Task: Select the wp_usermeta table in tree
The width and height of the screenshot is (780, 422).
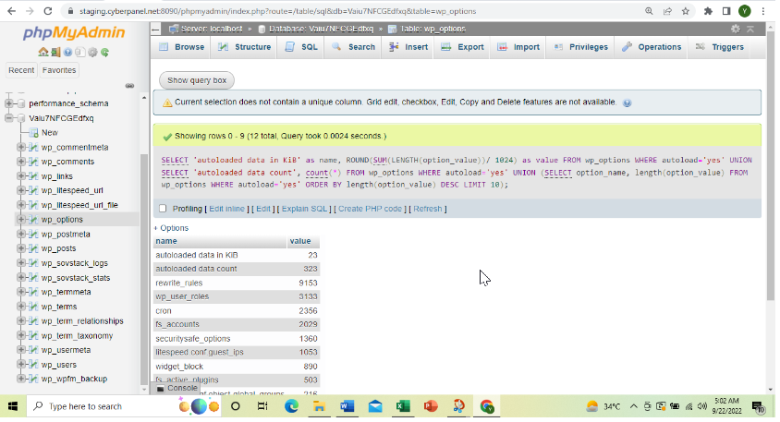Action: (66, 350)
